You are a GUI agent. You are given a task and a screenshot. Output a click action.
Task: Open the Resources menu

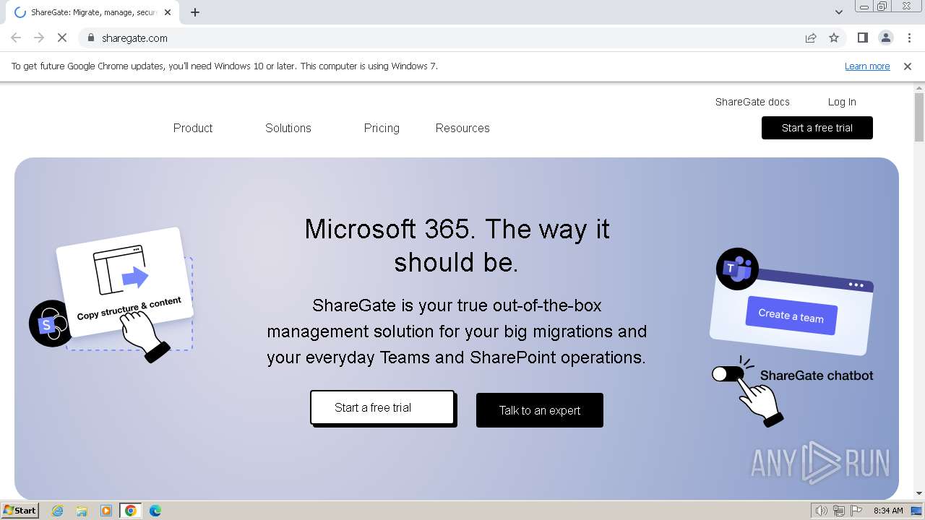point(462,128)
